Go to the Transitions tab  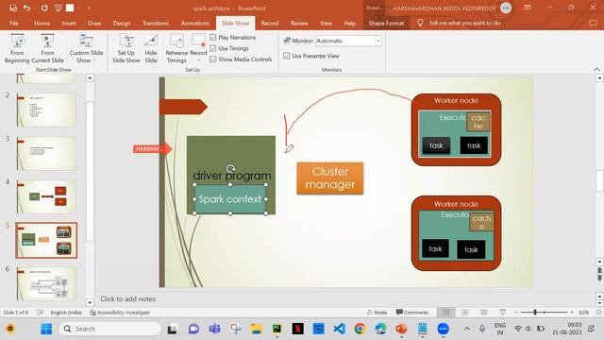click(x=156, y=23)
